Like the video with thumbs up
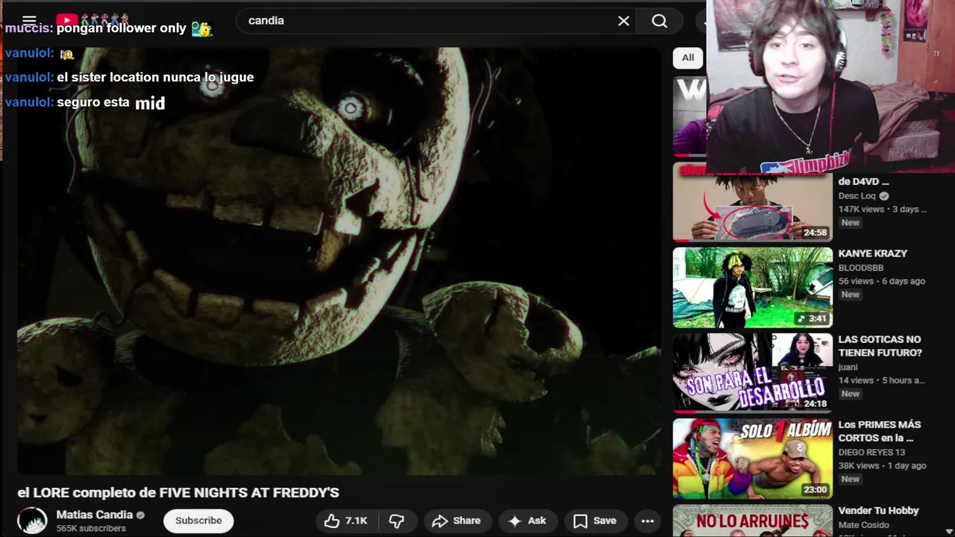The height and width of the screenshot is (537, 955). tap(347, 521)
